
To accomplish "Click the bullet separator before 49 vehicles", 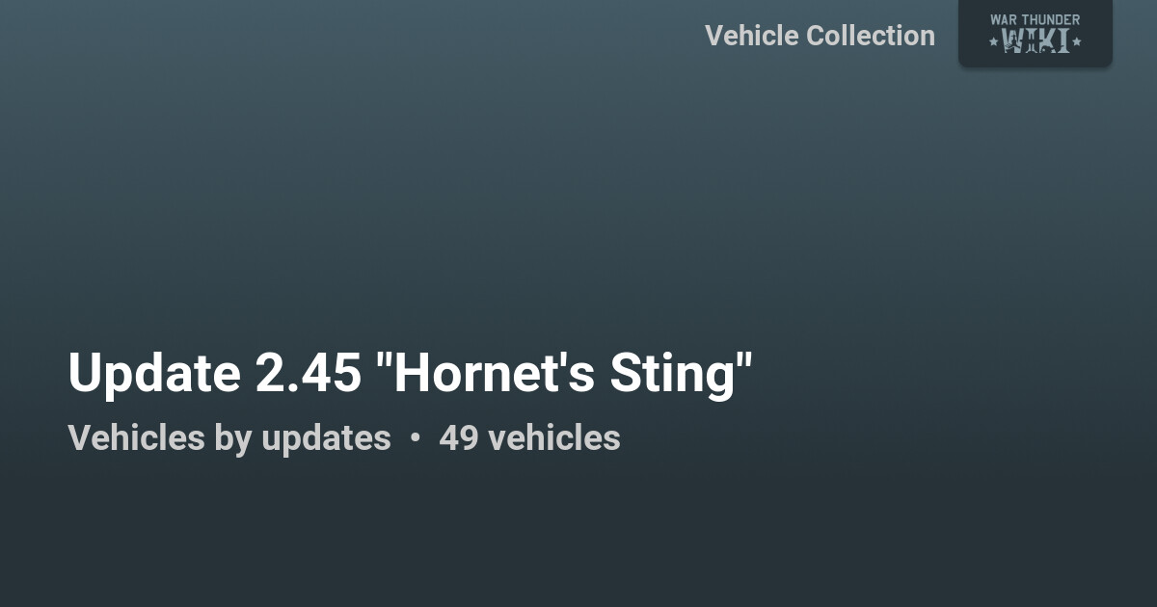I will pyautogui.click(x=415, y=438).
